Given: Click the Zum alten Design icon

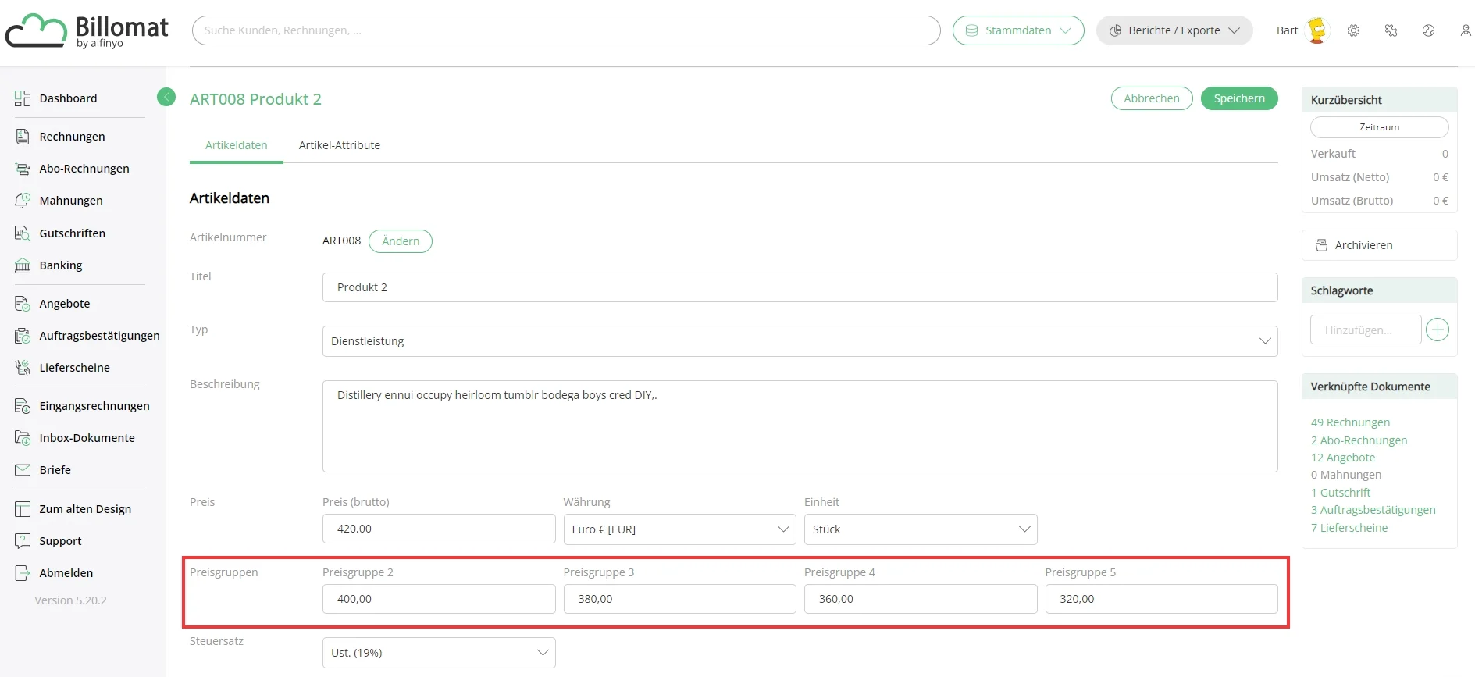Looking at the screenshot, I should click(23, 509).
